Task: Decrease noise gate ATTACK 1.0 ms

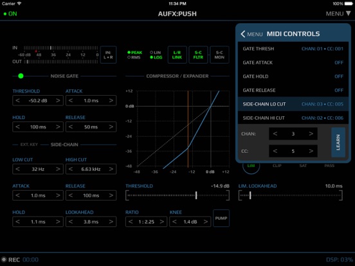Action: pos(71,100)
